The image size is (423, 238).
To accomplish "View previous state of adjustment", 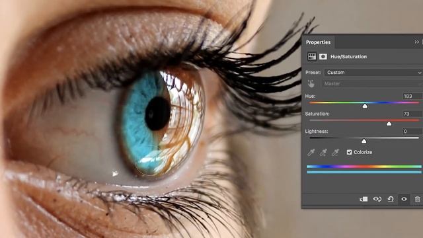I will click(x=377, y=199).
